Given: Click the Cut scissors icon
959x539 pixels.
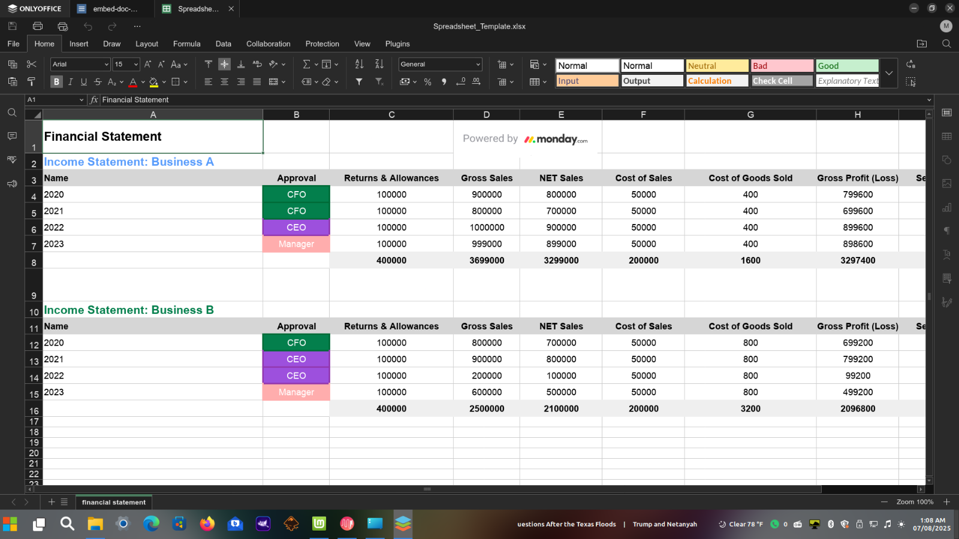Looking at the screenshot, I should [x=32, y=64].
